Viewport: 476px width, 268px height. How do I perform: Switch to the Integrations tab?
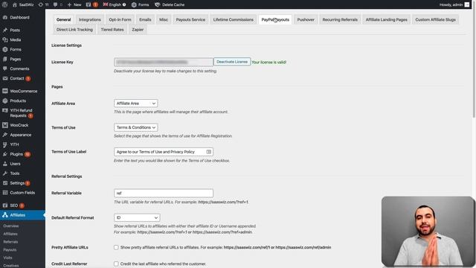pyautogui.click(x=90, y=19)
